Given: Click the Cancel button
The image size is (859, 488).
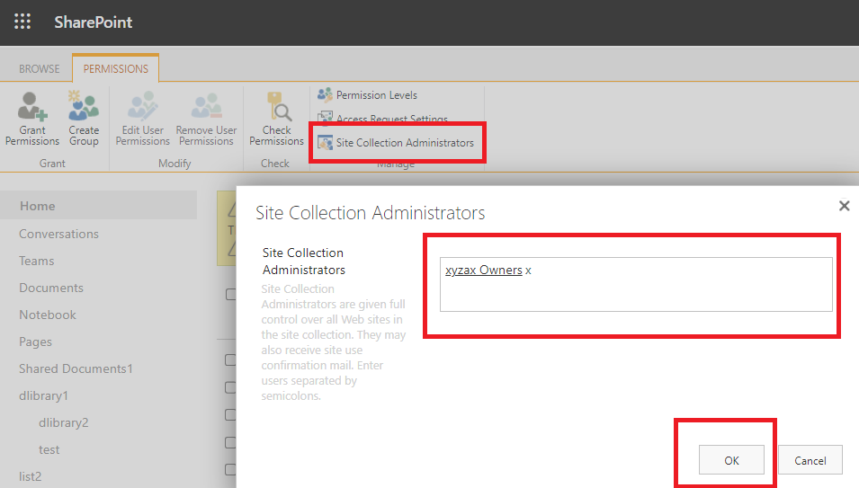Looking at the screenshot, I should tap(810, 460).
